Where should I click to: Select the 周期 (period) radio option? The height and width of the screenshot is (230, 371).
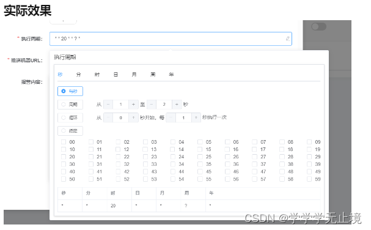pyautogui.click(x=70, y=105)
